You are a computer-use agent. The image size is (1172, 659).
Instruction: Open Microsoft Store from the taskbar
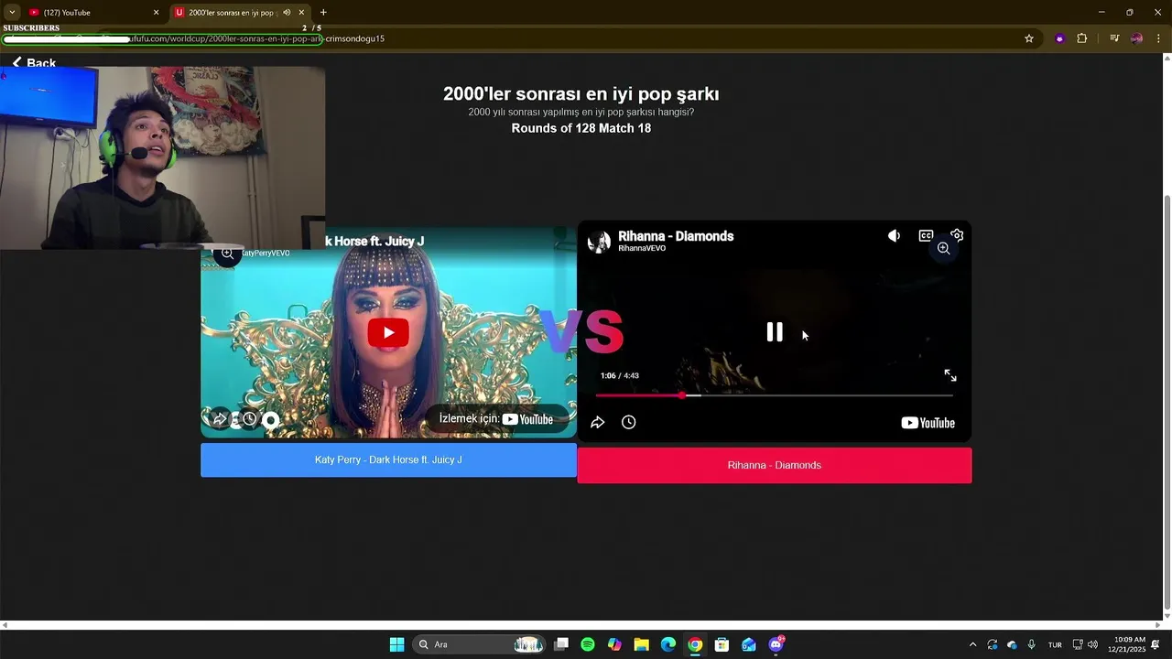point(722,644)
